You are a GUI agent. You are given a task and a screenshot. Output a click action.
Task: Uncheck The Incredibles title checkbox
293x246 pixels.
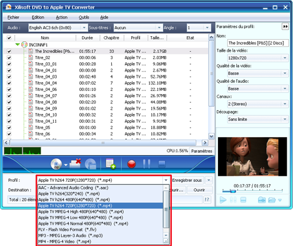(x=9, y=51)
